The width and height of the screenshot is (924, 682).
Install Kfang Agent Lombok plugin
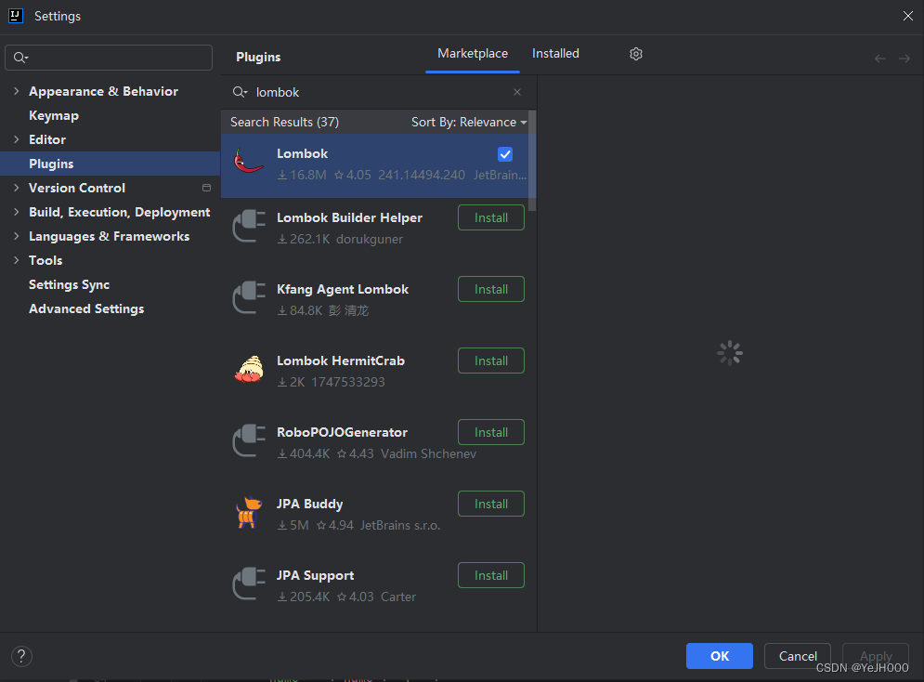click(x=491, y=289)
